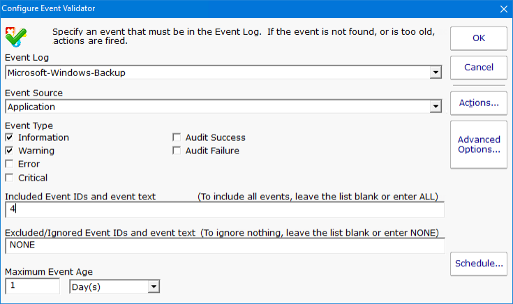Click the Included Event IDs text field
Viewport: 513px width, 304px height.
click(x=223, y=209)
